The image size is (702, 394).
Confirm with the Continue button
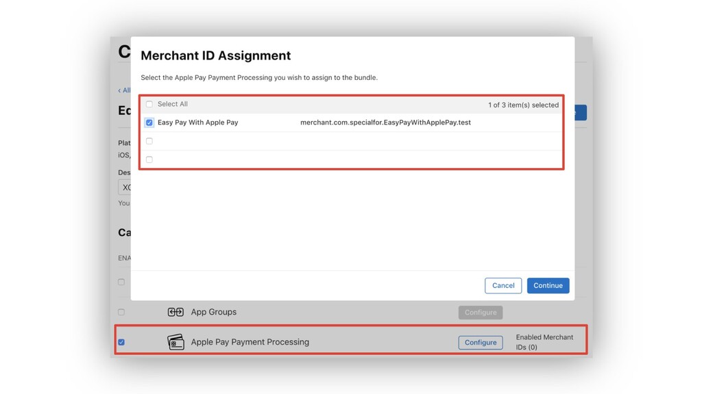pyautogui.click(x=548, y=285)
